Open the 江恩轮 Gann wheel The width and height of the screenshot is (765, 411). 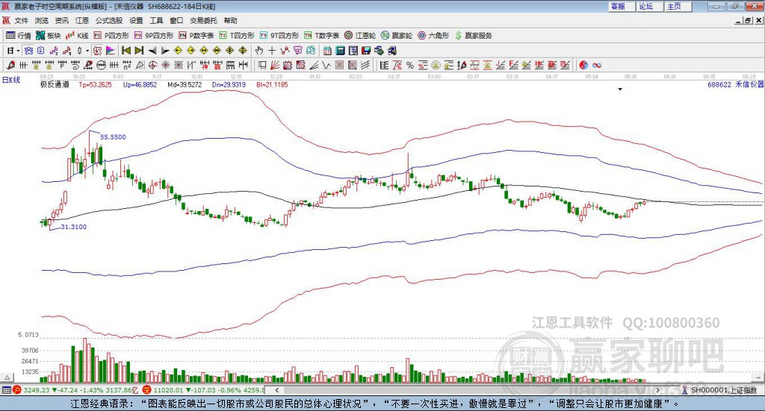360,36
